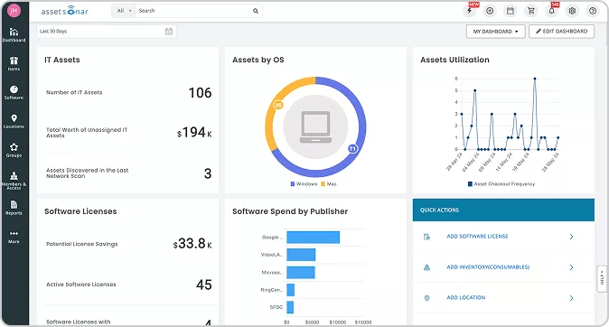609x327 pixels.
Task: Open the Dashboard sidebar item
Action: point(14,35)
